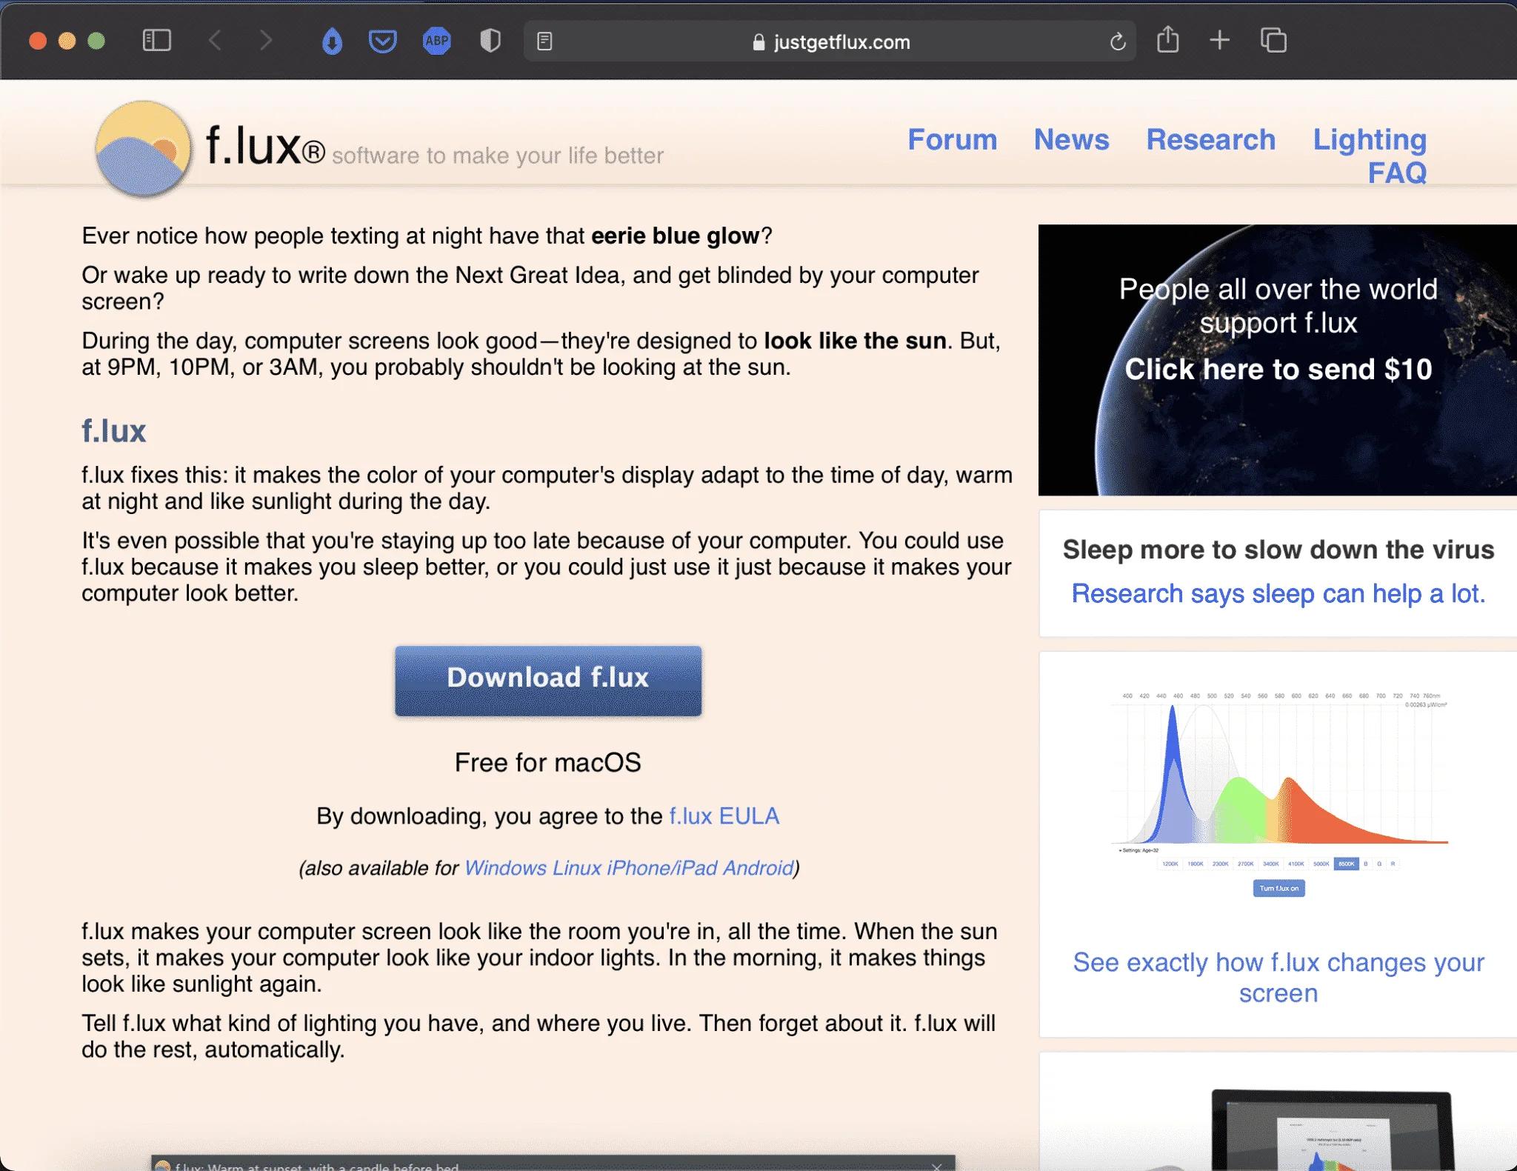
Task: Click the privacy shield icon
Action: [490, 41]
